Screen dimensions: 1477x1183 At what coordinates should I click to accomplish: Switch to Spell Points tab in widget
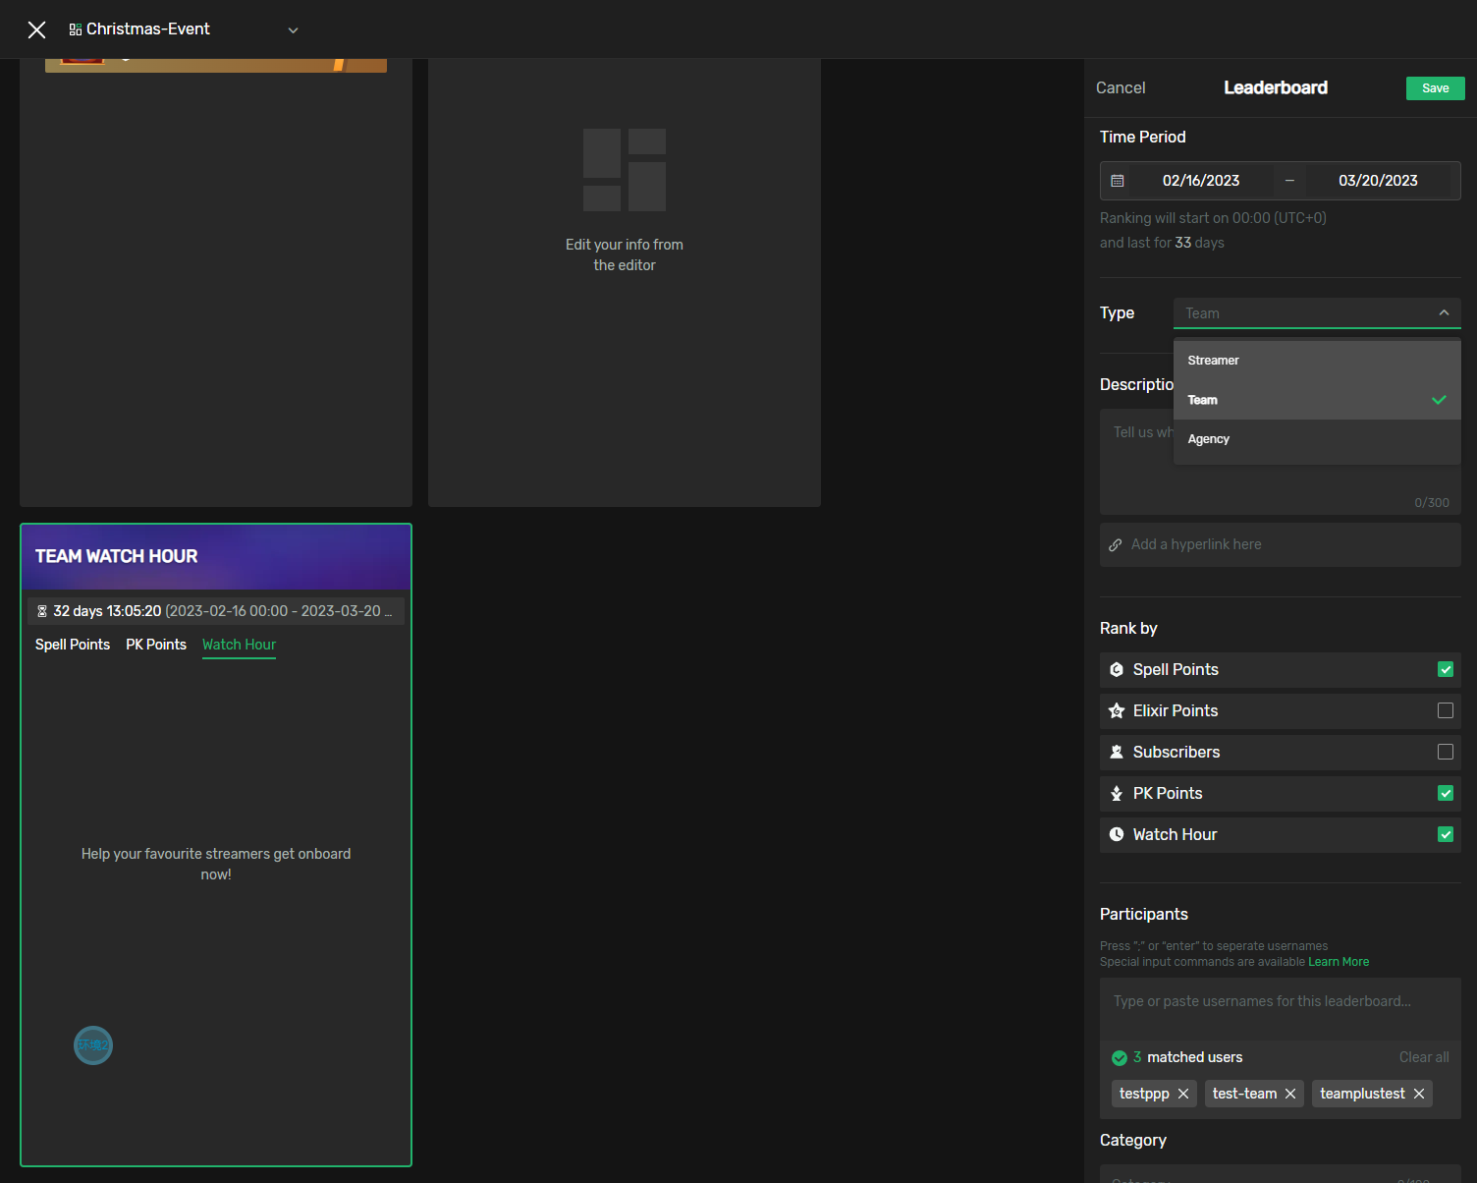click(x=73, y=645)
